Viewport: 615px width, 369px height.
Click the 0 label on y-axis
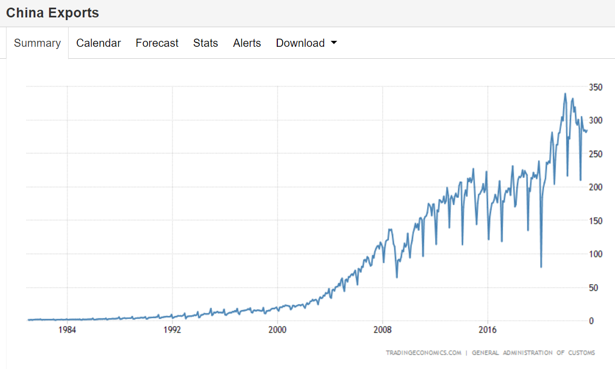point(592,321)
